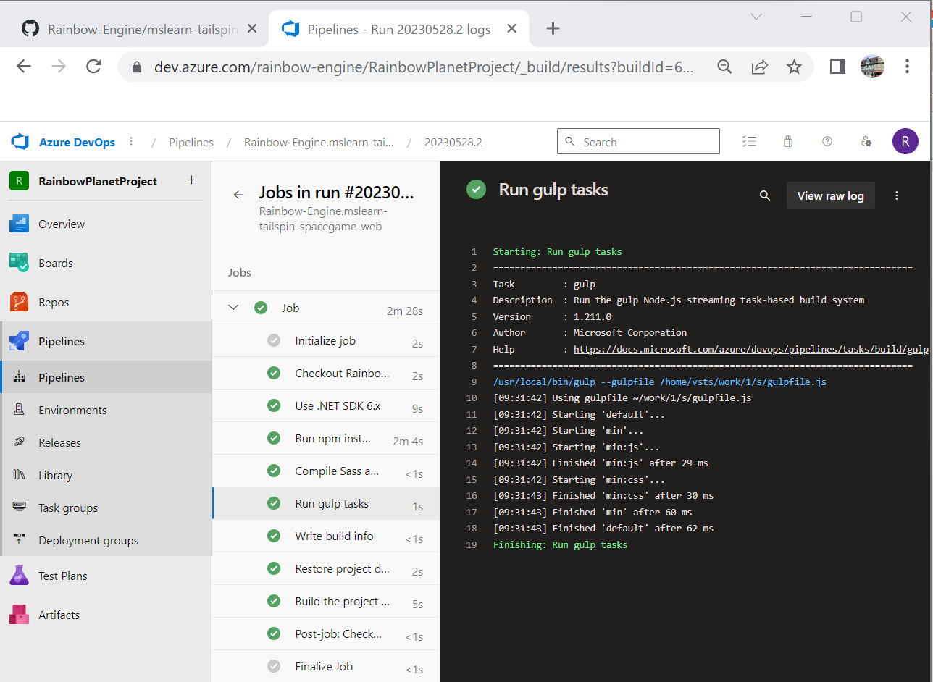Click the Releases rocket icon
Viewport: 933px width, 682px height.
20,442
